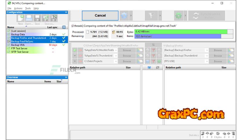This screenshot has width=242, height=140.
Task: Click the green bytes progress bar
Action: 181,32
